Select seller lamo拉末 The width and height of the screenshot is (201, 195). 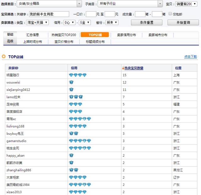tap(13, 97)
